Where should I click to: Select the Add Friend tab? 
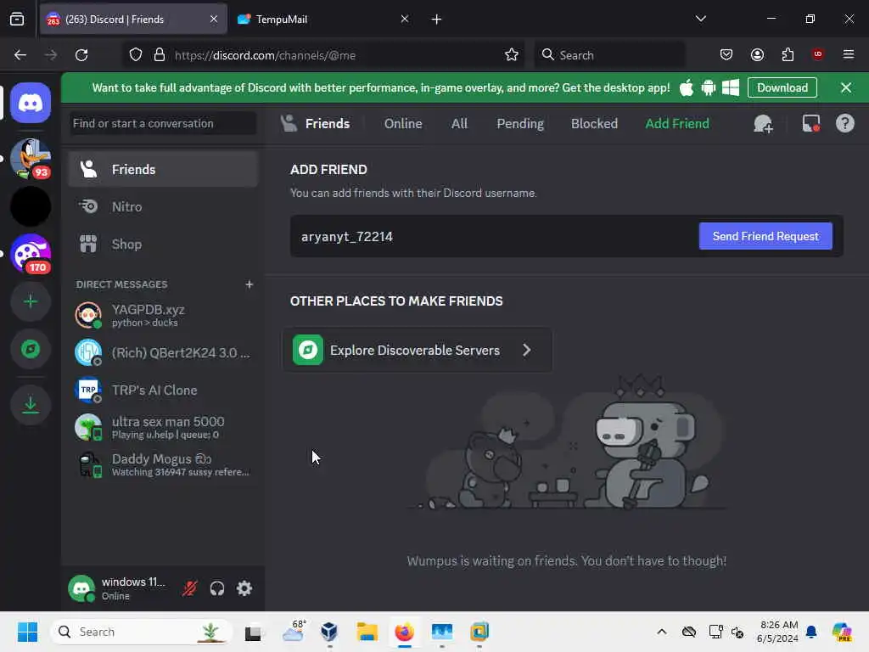click(x=676, y=124)
